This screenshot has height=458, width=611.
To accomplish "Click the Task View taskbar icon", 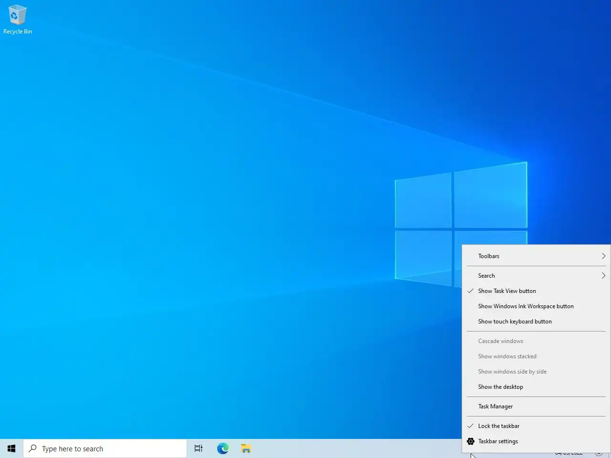I will [x=199, y=448].
